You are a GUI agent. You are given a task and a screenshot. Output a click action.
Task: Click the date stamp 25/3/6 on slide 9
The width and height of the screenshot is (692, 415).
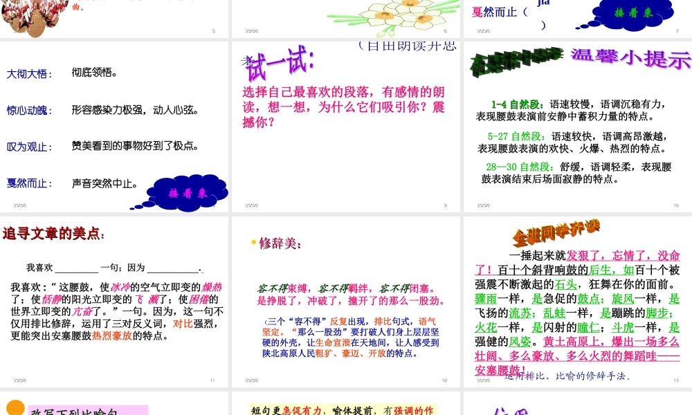[x=252, y=205]
